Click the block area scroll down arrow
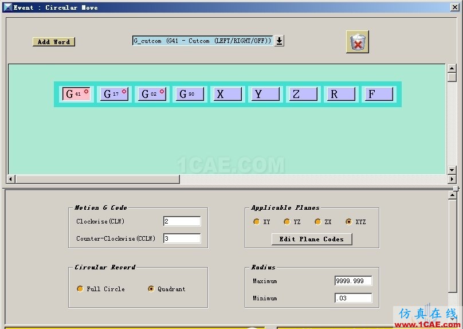 pyautogui.click(x=452, y=170)
